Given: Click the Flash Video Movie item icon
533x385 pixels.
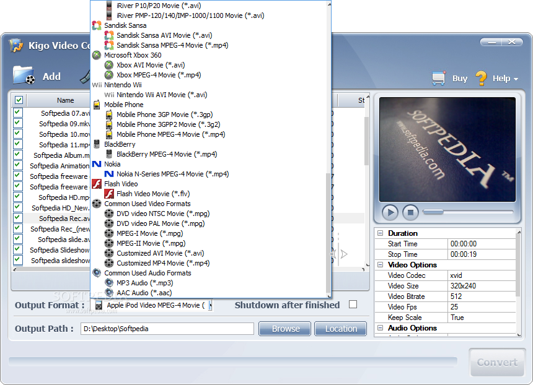Looking at the screenshot, I should (x=109, y=194).
